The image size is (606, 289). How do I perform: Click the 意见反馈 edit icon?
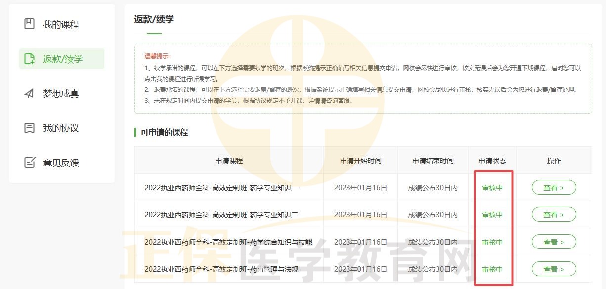(x=30, y=163)
